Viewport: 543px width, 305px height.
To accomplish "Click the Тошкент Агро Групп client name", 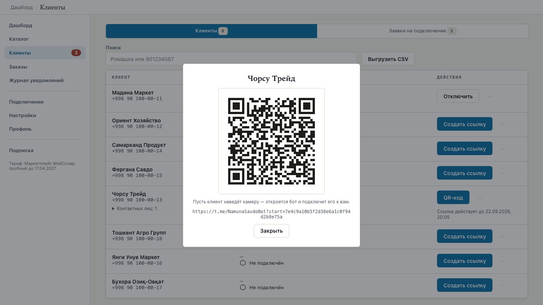I will pyautogui.click(x=139, y=233).
